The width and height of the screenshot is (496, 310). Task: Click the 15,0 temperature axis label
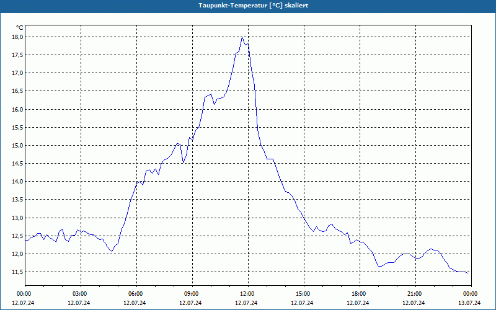18,146
